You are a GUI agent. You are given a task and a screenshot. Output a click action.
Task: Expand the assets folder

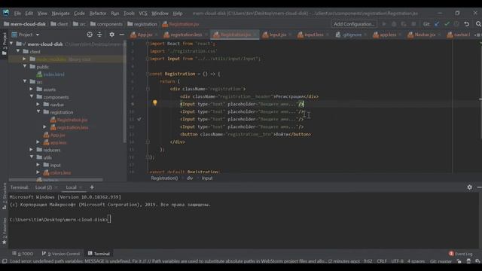point(32,89)
